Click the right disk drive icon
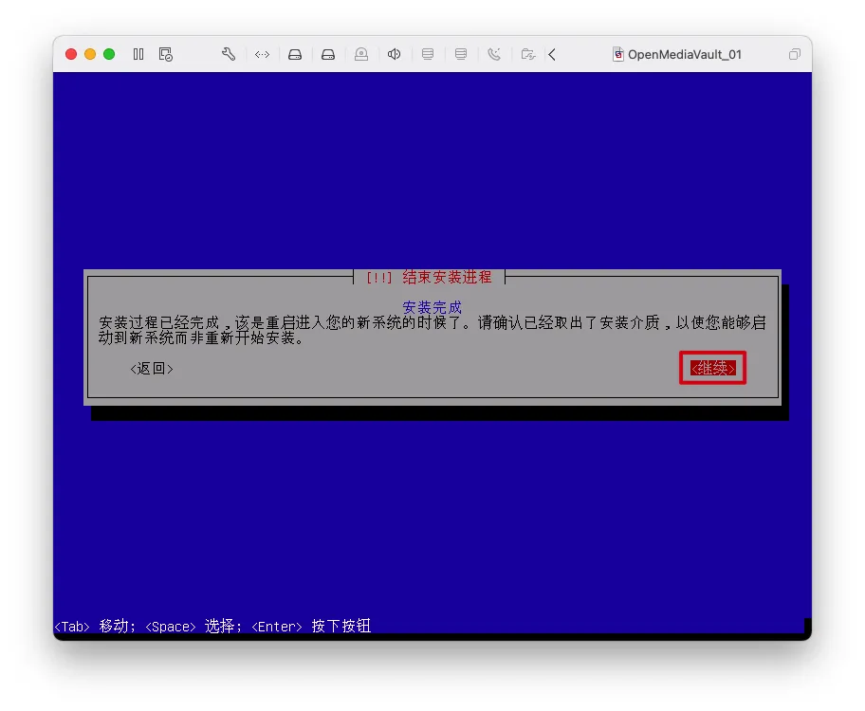865x711 pixels. coord(328,54)
